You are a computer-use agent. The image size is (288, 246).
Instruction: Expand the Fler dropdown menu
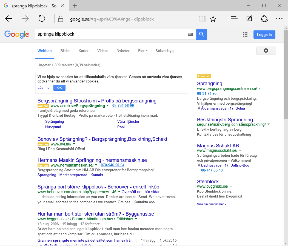click(x=143, y=51)
